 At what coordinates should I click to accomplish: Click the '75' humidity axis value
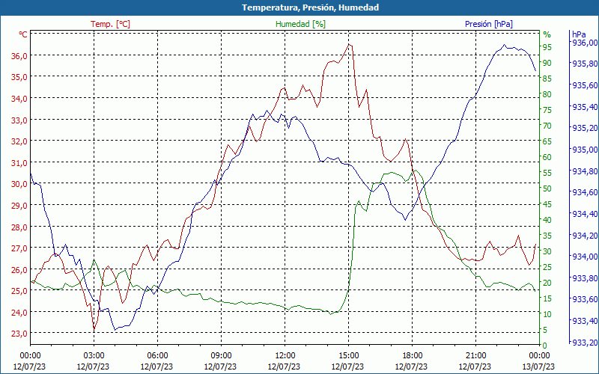pos(547,110)
